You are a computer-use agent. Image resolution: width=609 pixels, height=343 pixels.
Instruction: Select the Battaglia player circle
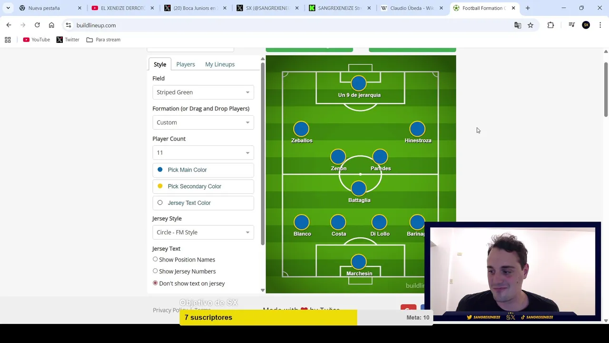(359, 189)
